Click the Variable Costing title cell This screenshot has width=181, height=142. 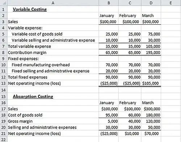pyautogui.click(x=53, y=9)
